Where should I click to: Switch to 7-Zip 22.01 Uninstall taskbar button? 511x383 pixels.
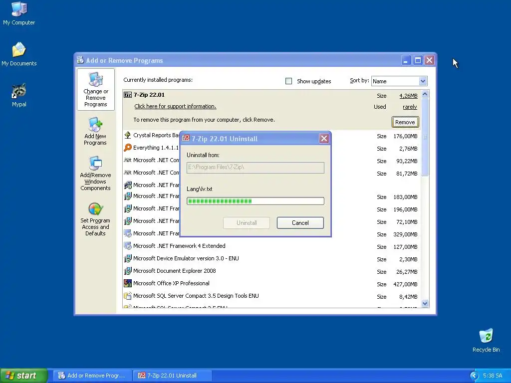click(x=173, y=376)
